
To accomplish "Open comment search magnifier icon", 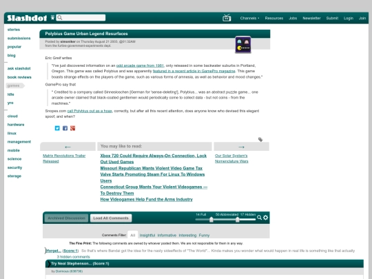I will point(259,217).
